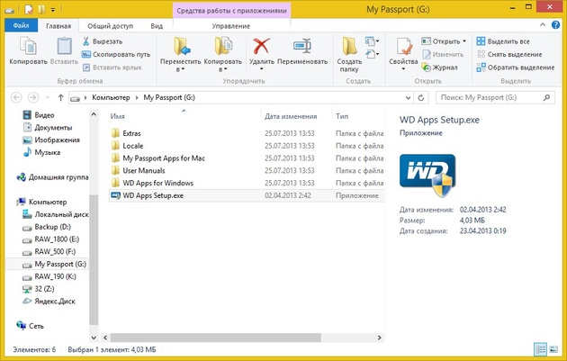Click the Refresh button by address bar
Image resolution: width=567 pixels, height=361 pixels.
(421, 97)
